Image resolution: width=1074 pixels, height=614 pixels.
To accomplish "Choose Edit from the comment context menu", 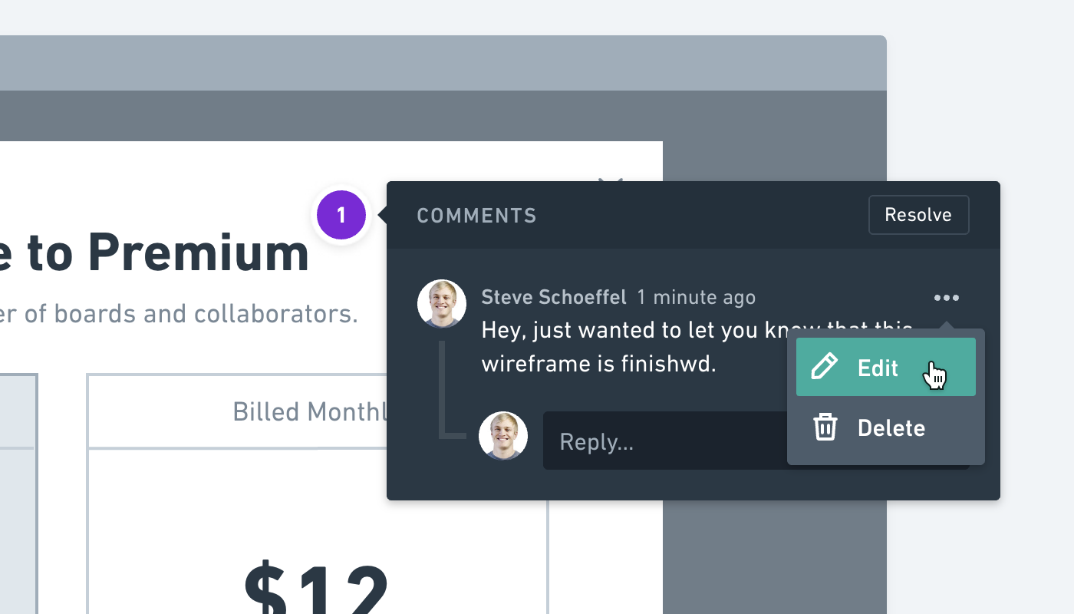I will (878, 368).
